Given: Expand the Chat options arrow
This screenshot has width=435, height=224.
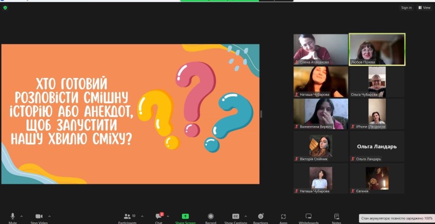Looking at the screenshot, I should click(x=168, y=216).
